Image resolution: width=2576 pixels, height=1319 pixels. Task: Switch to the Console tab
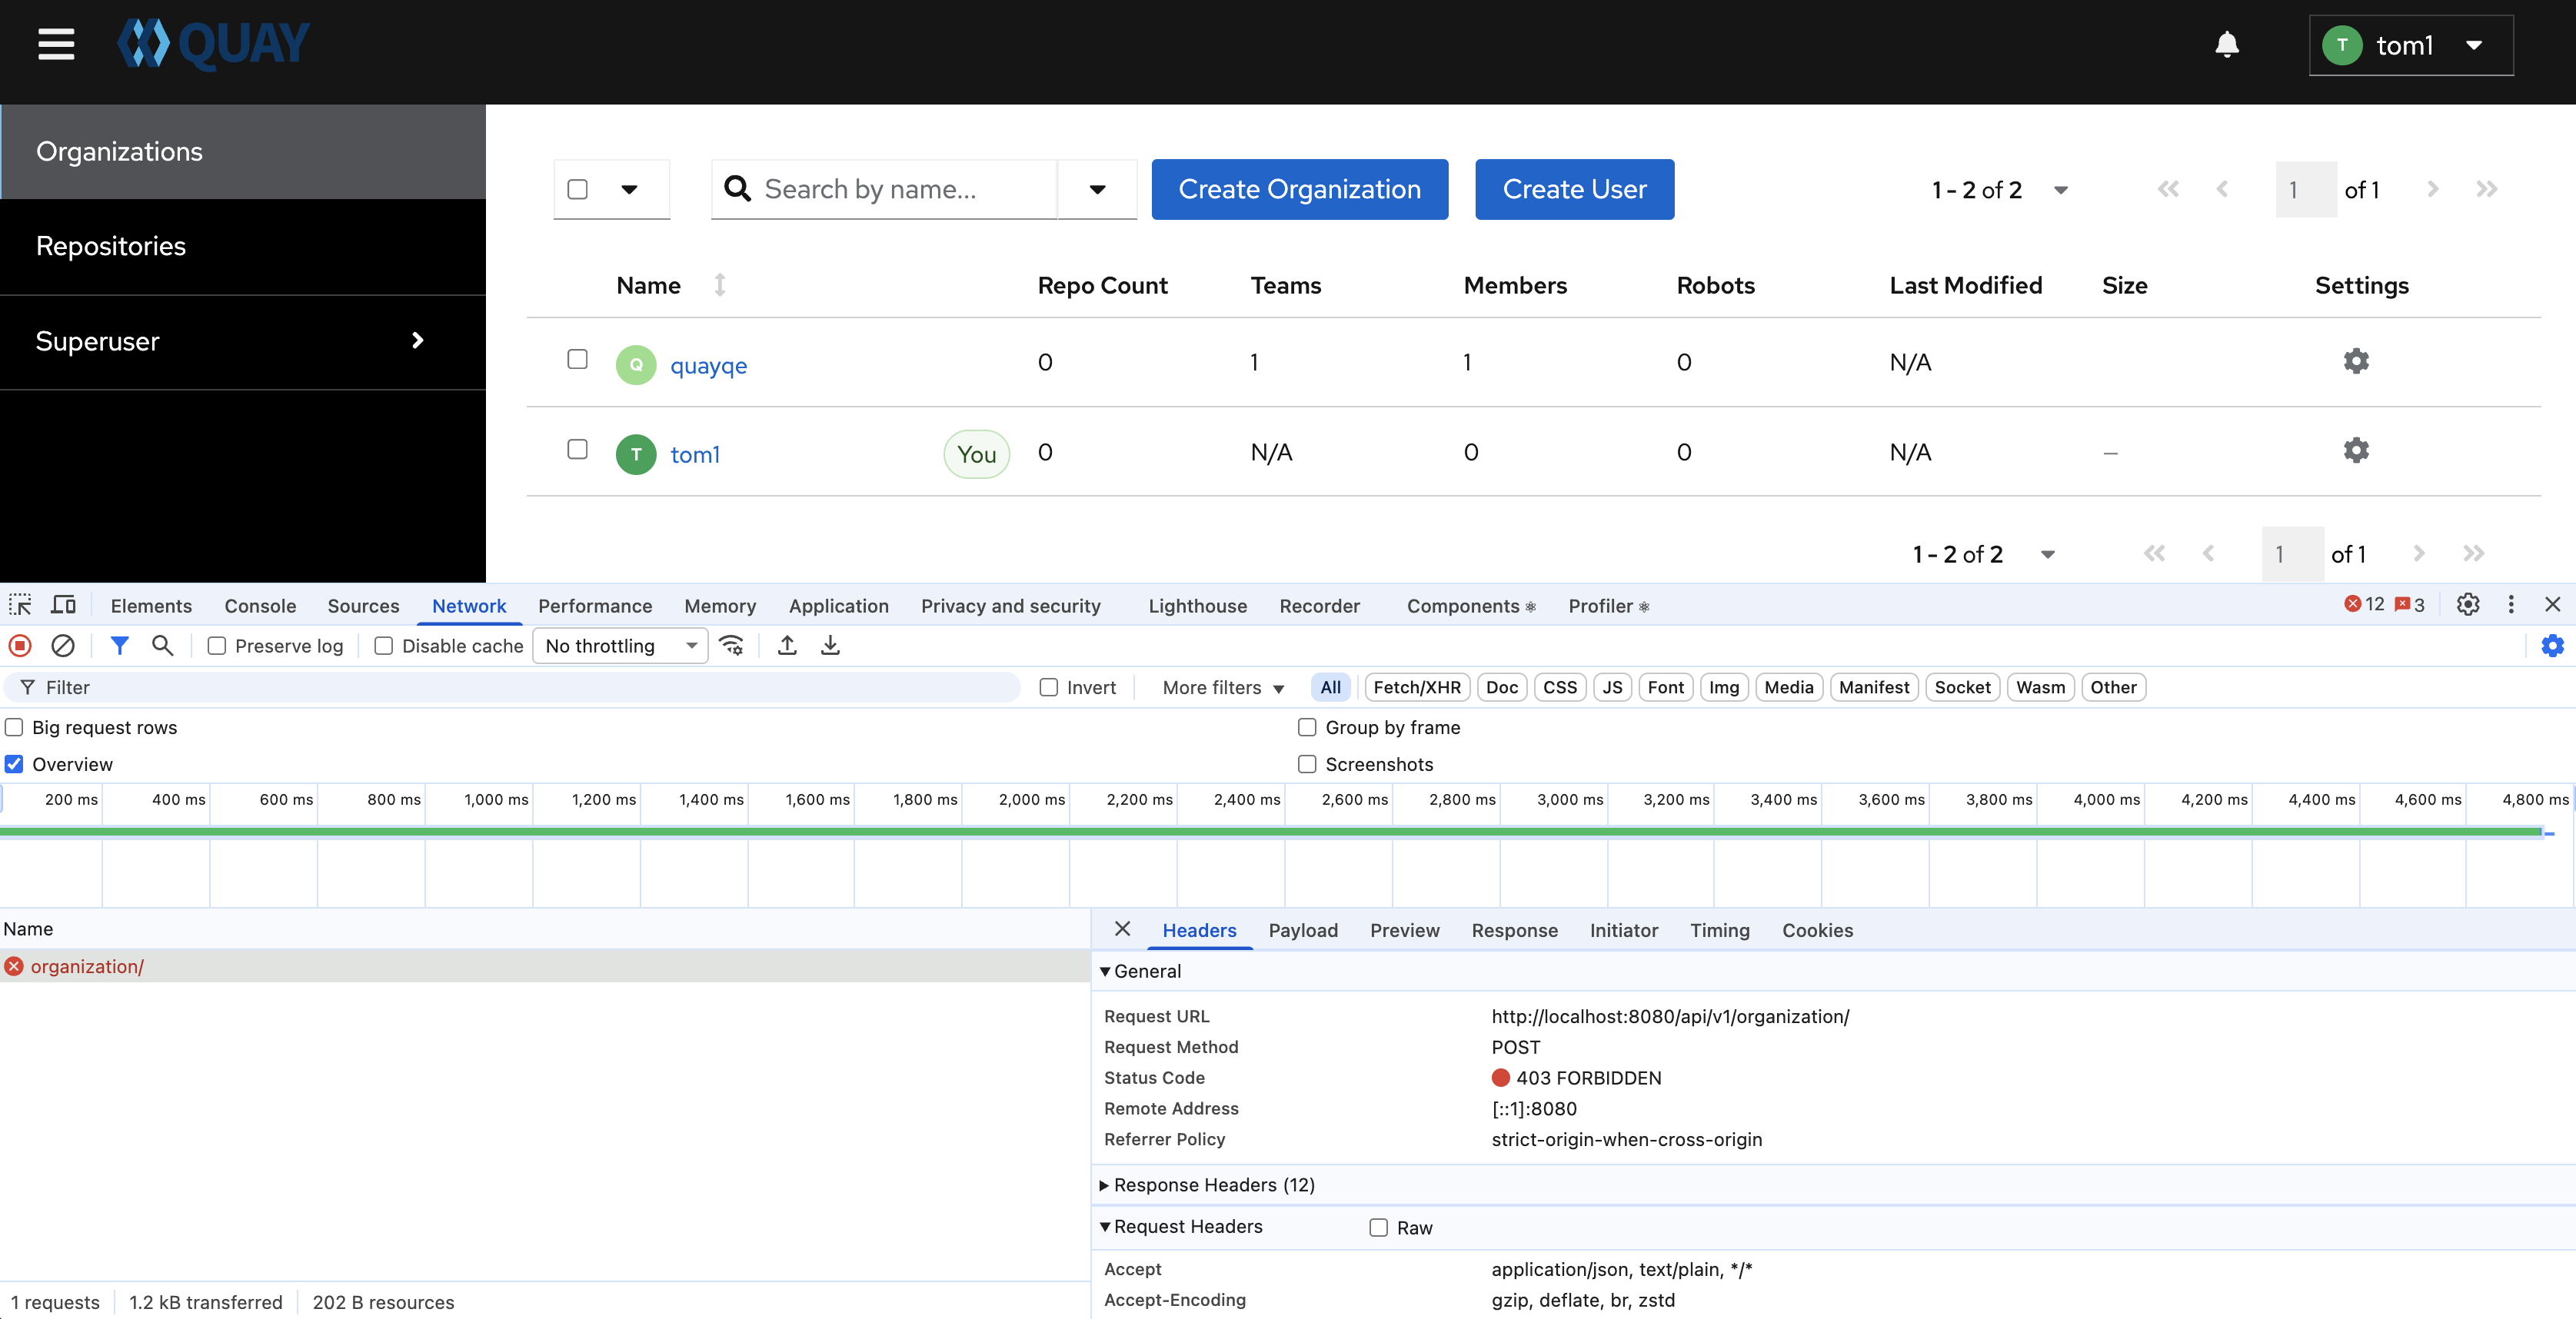click(x=260, y=606)
